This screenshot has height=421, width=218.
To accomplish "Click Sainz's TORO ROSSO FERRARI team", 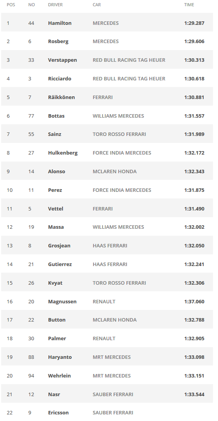I will [x=119, y=134].
